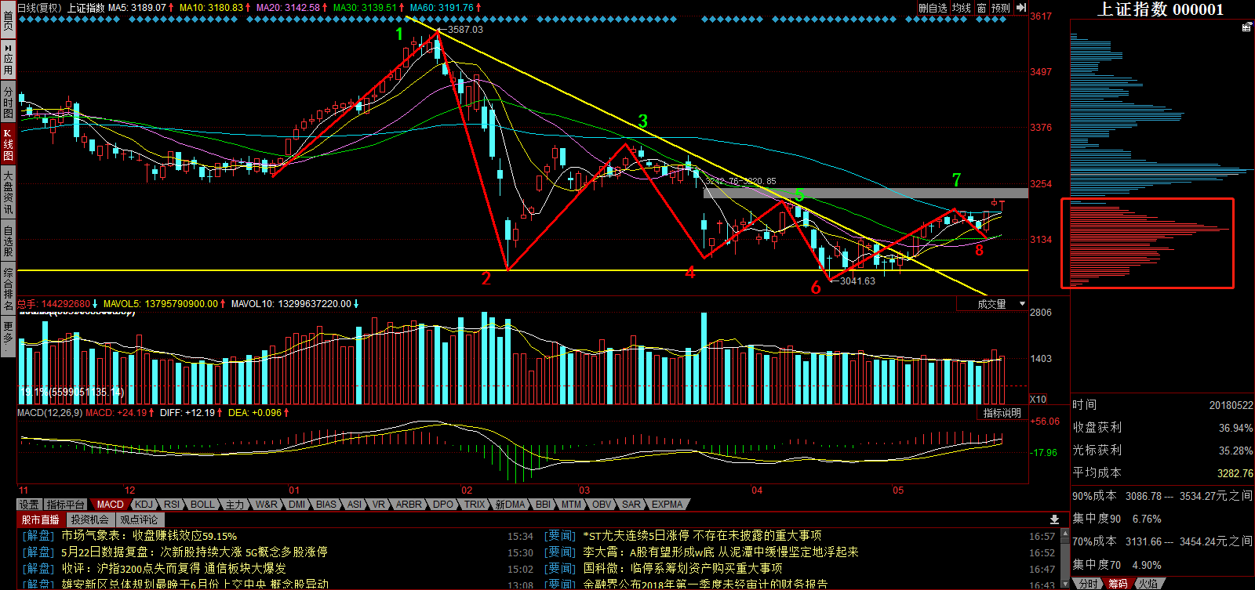This screenshot has height=590, width=1255.
Task: Select the BBI indicator tab
Action: coord(543,505)
